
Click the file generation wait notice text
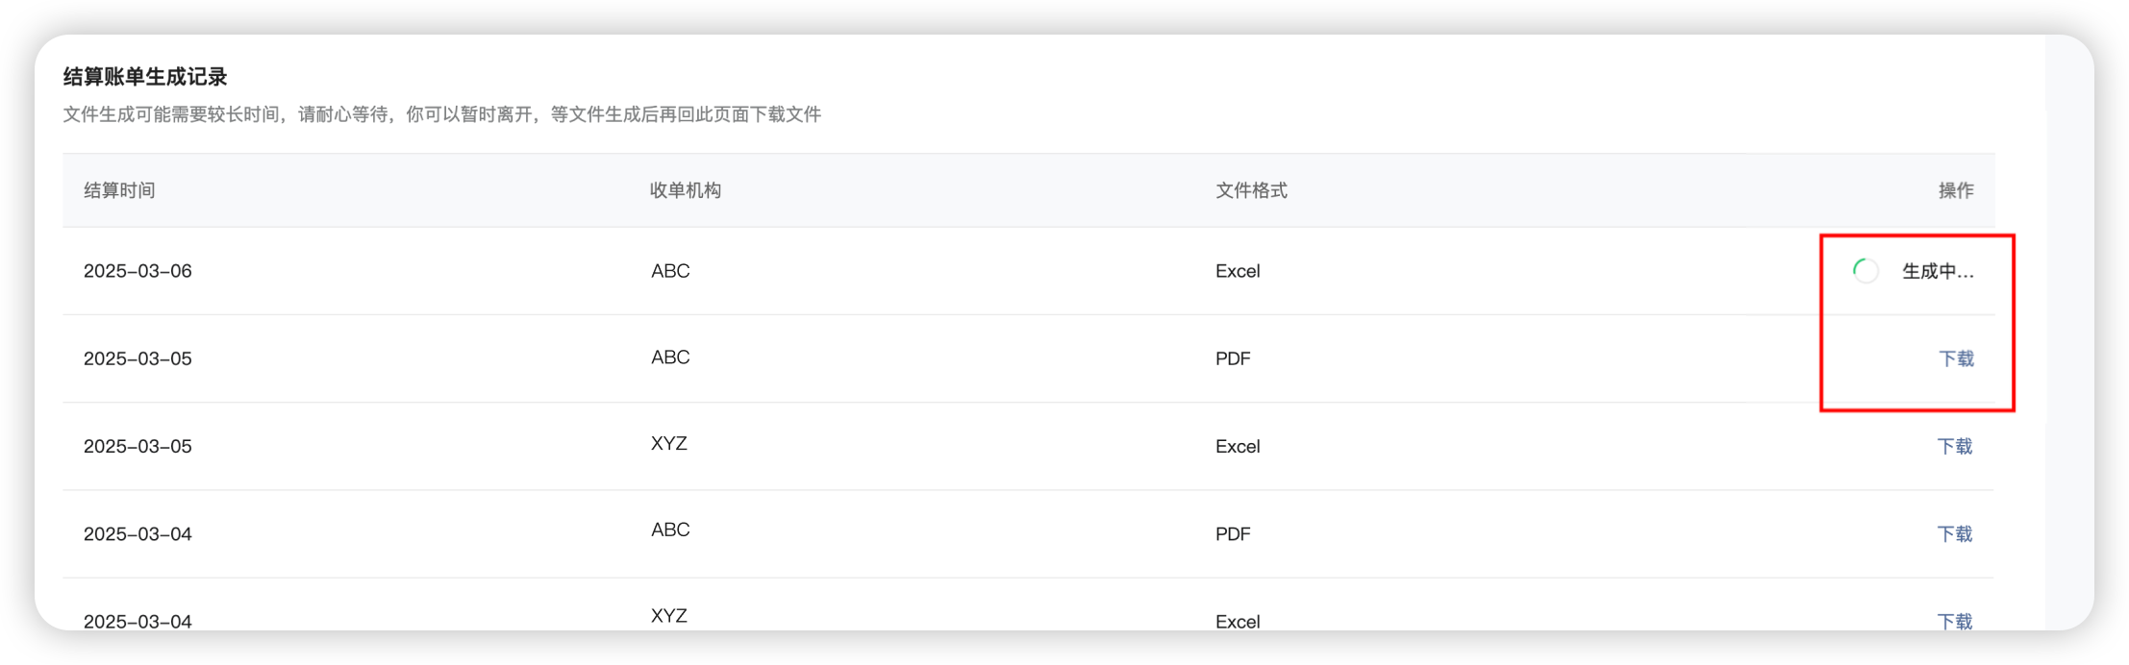pos(442,114)
